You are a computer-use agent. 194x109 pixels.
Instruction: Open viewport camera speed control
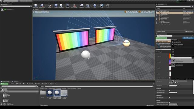[x=151, y=12]
